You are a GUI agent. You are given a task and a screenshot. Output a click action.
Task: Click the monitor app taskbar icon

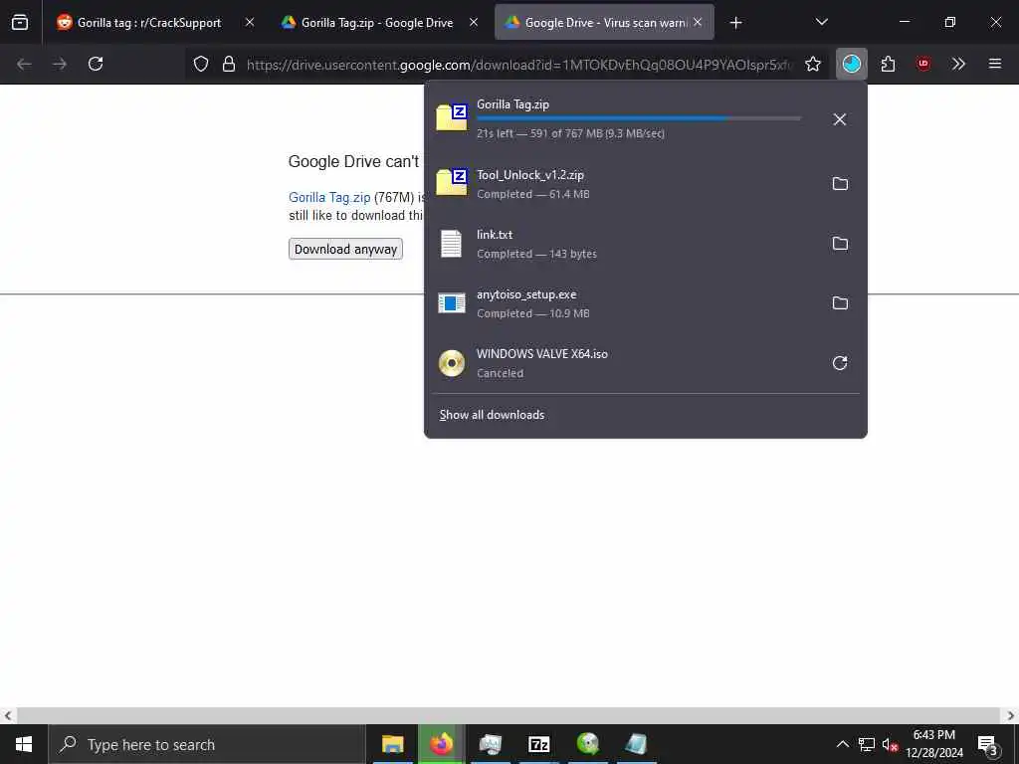click(490, 744)
